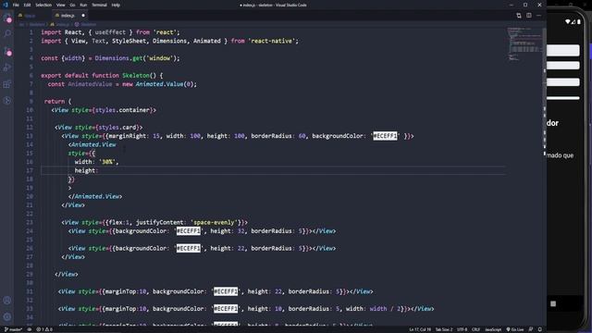Change UTF-8 file encoding in status bar
Viewport: 592px width, 333px height.
pos(462,329)
